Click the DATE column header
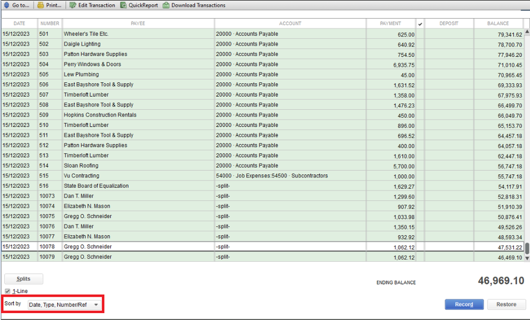Screen dimensions: 530x320 tap(19, 23)
